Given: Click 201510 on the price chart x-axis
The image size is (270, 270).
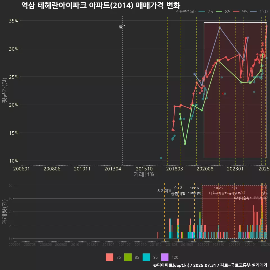Looking at the screenshot, I should [144, 169].
